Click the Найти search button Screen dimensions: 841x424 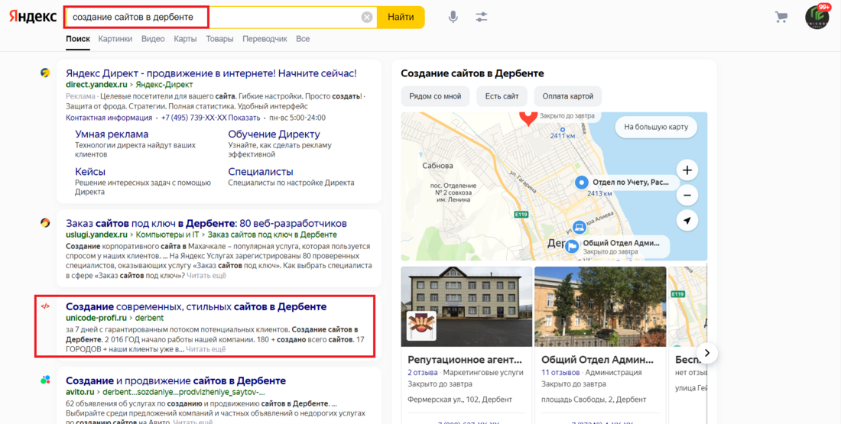click(x=401, y=17)
